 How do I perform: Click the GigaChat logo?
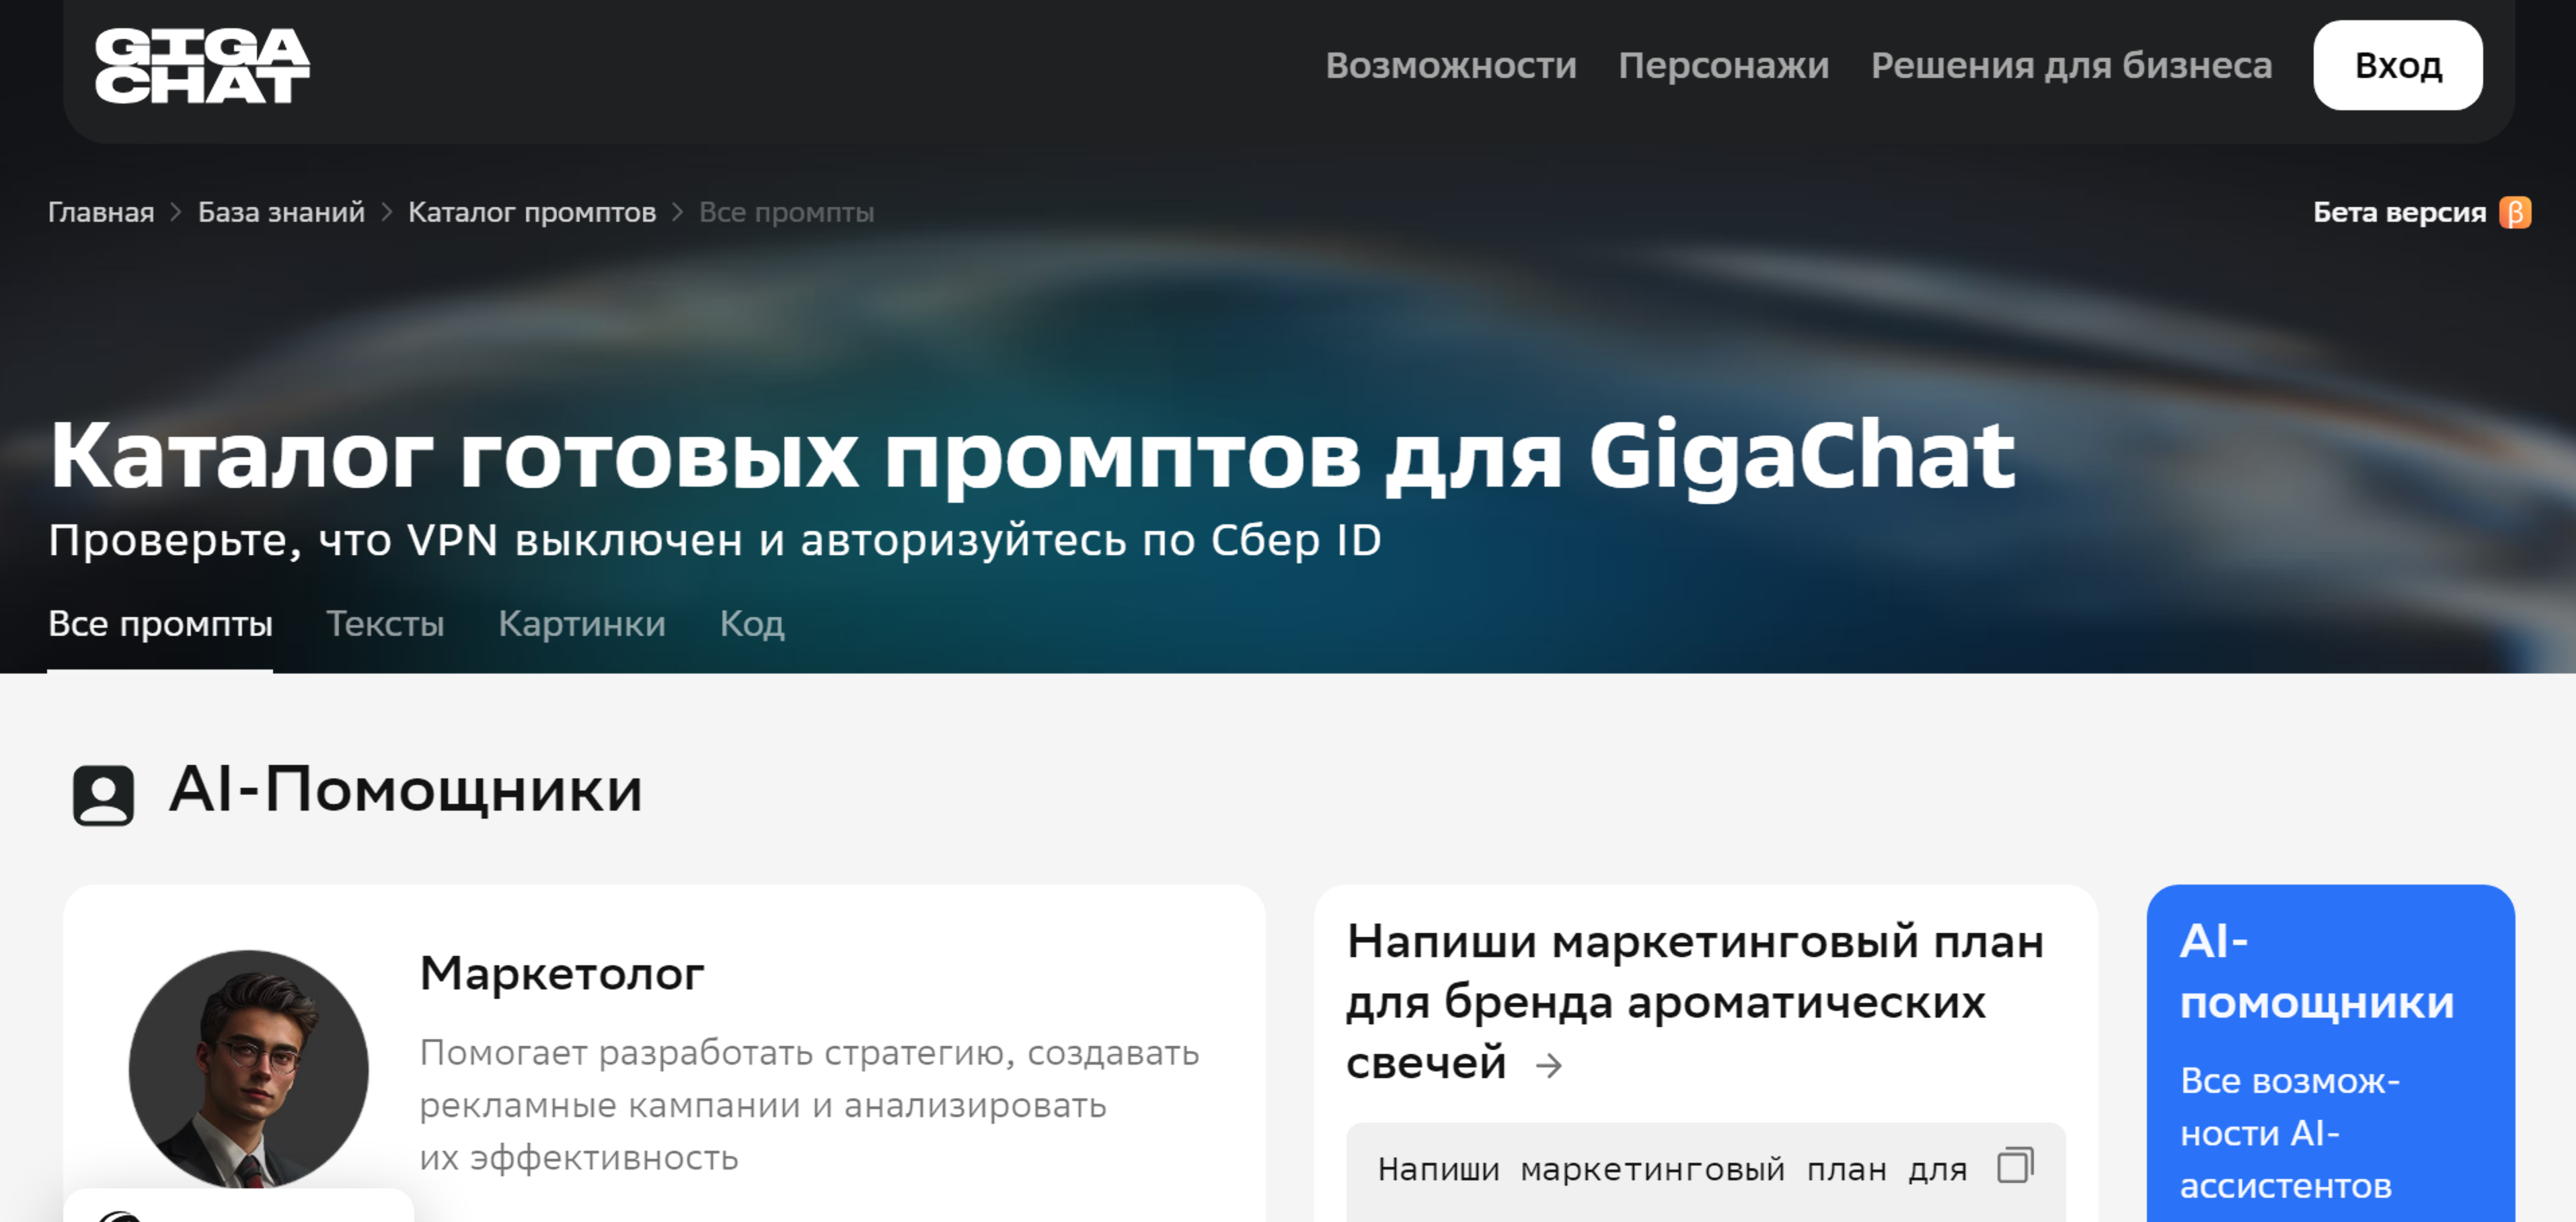pos(202,65)
